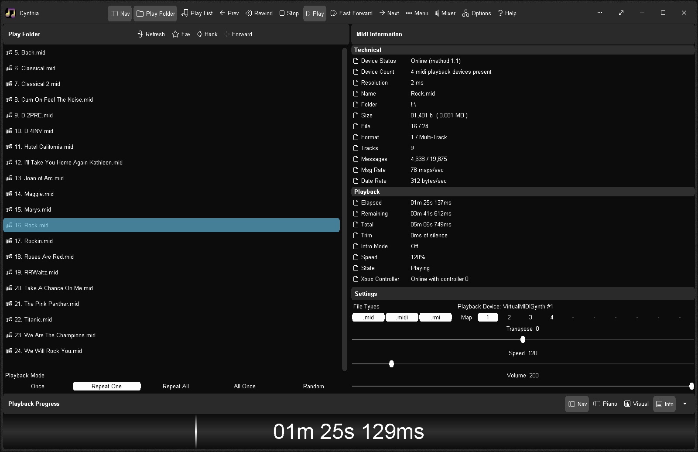
Task: Navigate Back in Play Folder
Action: tap(207, 34)
